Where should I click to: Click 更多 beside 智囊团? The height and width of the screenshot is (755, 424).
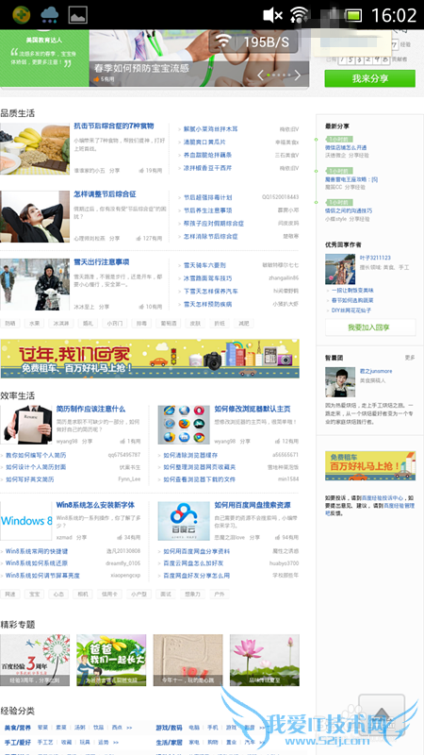(410, 358)
